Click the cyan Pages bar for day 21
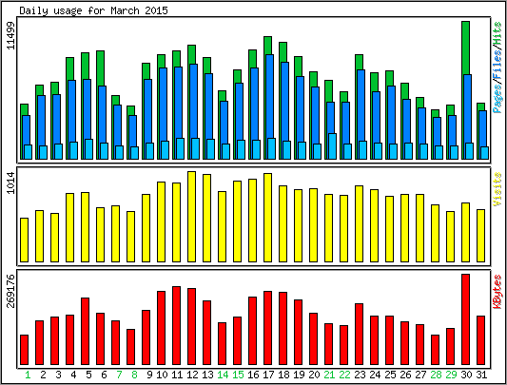 332,146
